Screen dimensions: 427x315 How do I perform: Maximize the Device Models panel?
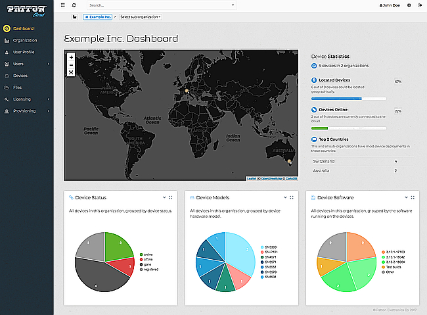[x=292, y=197]
